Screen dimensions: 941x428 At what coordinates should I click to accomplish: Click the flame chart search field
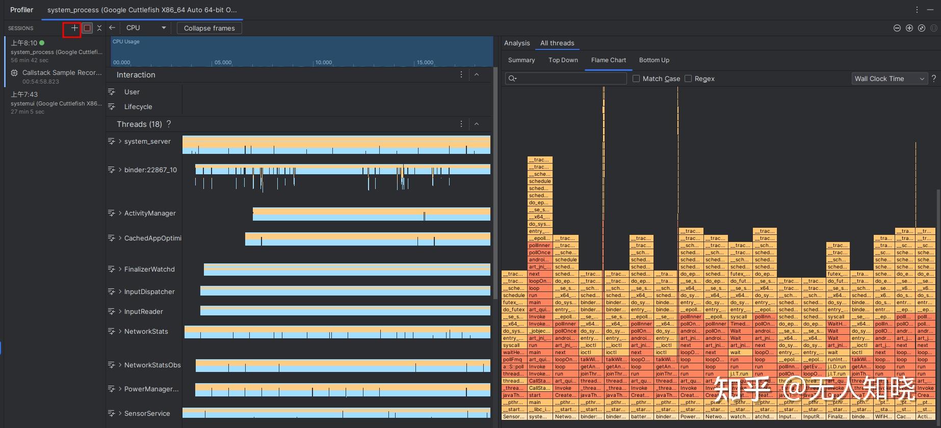coord(571,78)
